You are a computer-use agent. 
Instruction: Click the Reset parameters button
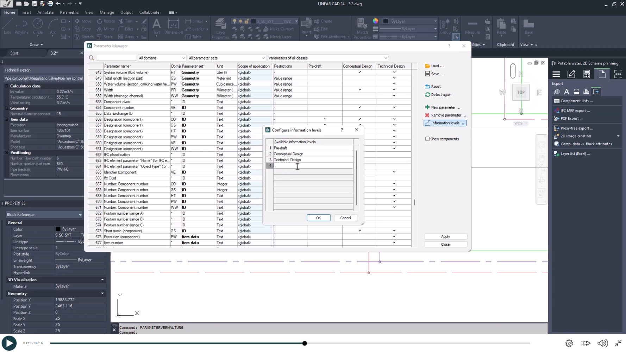433,86
